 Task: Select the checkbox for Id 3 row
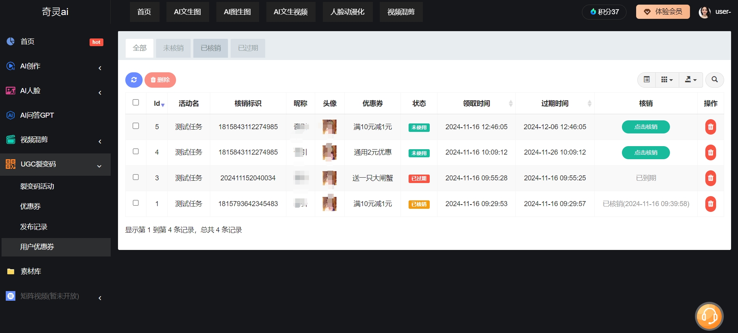pos(136,177)
